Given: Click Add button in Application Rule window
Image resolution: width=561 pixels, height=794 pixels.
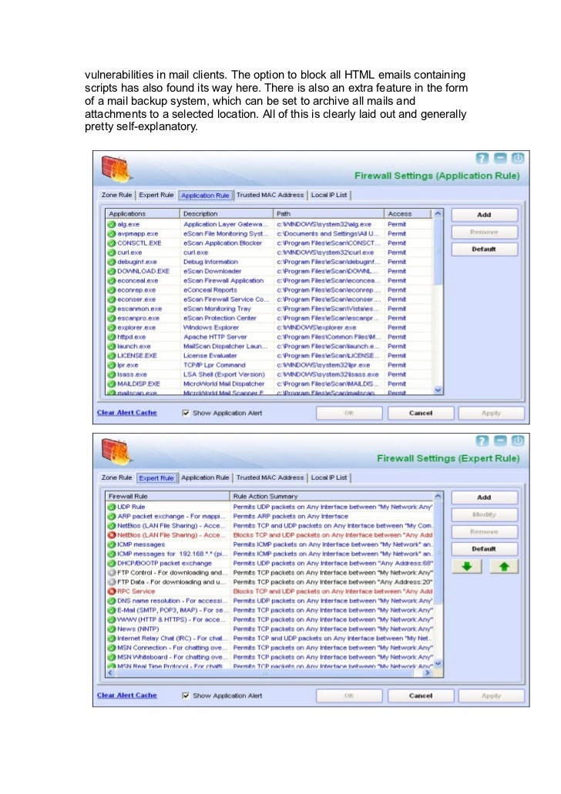Looking at the screenshot, I should [485, 215].
